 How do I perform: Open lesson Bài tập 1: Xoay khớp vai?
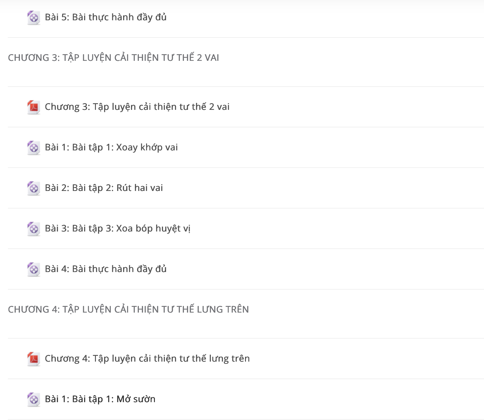pyautogui.click(x=111, y=147)
